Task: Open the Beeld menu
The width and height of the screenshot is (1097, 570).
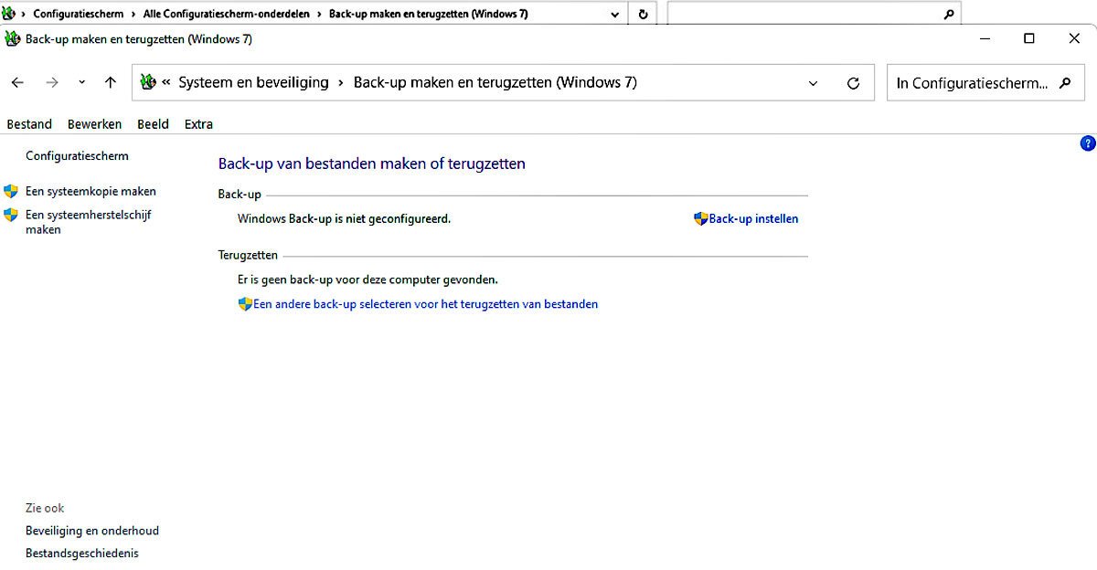Action: point(153,124)
